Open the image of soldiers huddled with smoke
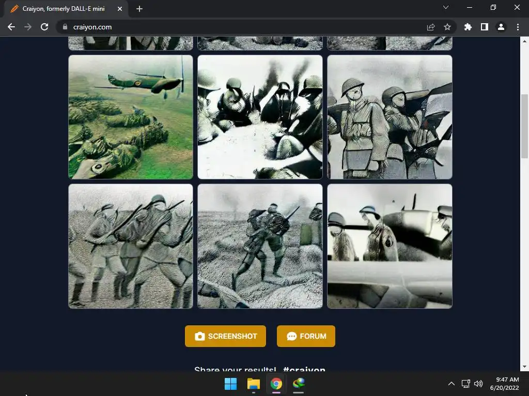The width and height of the screenshot is (529, 396). [x=260, y=117]
